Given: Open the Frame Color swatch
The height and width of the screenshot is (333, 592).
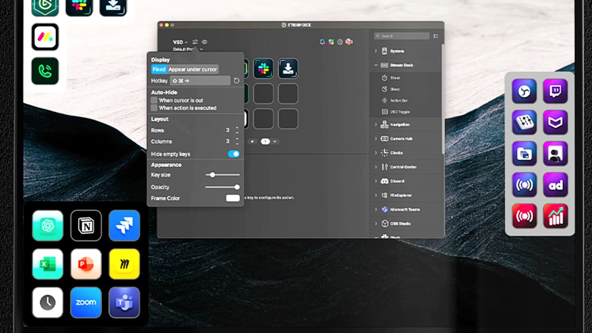Looking at the screenshot, I should coord(232,198).
